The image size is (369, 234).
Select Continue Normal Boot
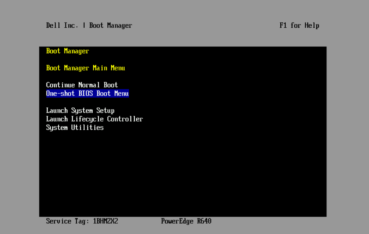[x=82, y=85]
